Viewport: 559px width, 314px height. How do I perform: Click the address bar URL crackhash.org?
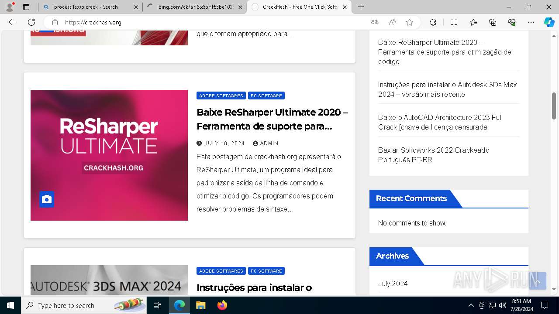93,22
